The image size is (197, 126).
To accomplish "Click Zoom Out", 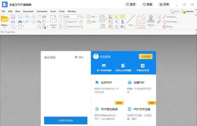I will [71, 27].
